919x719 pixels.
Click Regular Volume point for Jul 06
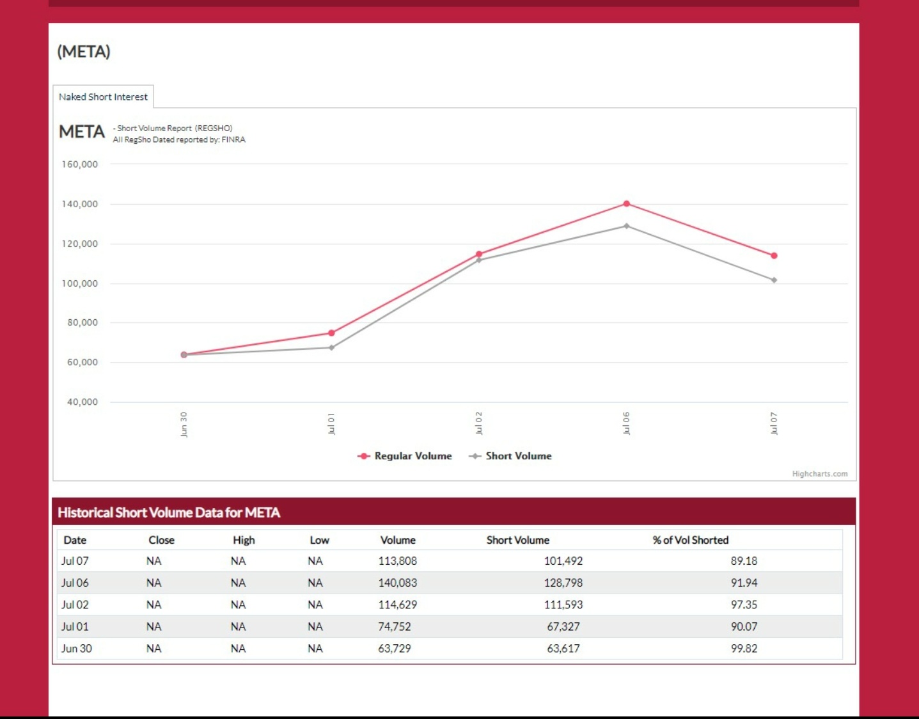[x=626, y=204]
